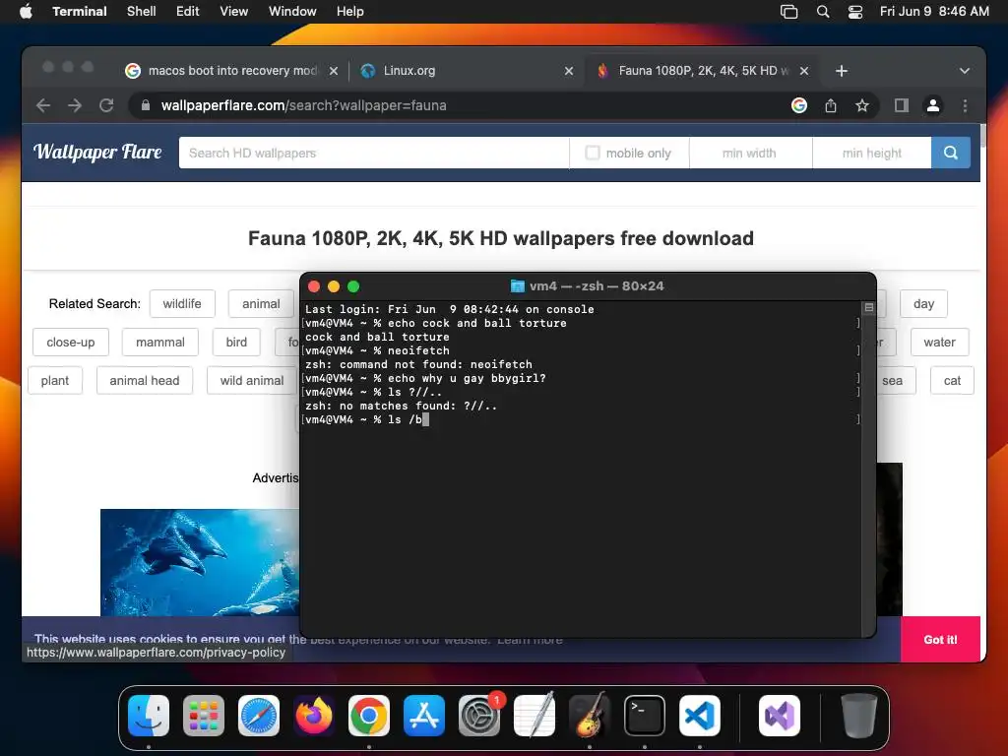Image resolution: width=1008 pixels, height=756 pixels.
Task: Open Chrome three-dot menu
Action: [965, 105]
